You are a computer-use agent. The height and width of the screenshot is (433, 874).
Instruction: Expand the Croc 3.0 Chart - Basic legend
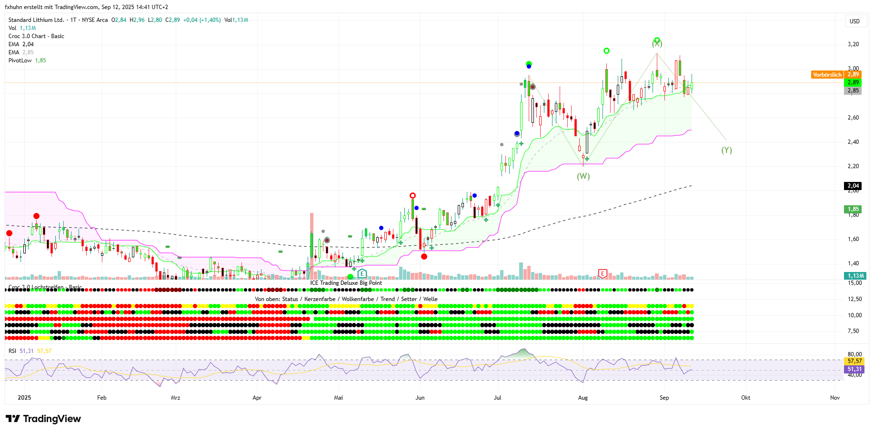pyautogui.click(x=36, y=36)
